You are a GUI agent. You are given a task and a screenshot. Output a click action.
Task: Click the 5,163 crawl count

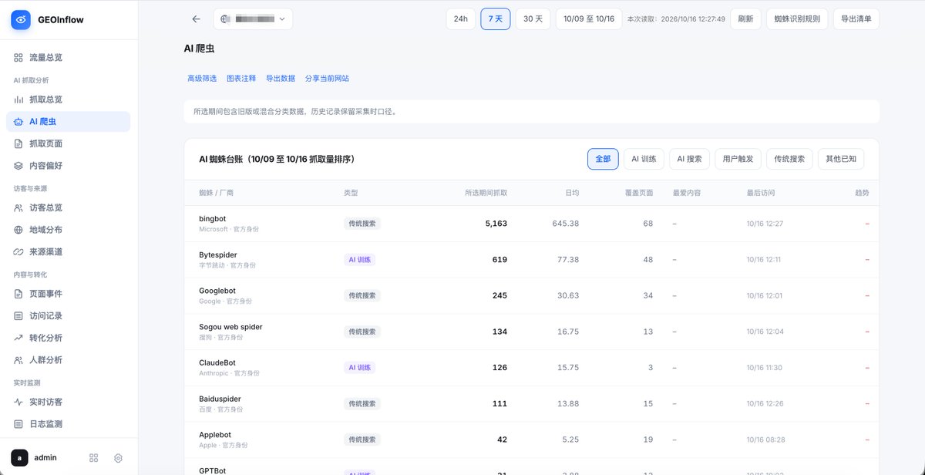[496, 224]
